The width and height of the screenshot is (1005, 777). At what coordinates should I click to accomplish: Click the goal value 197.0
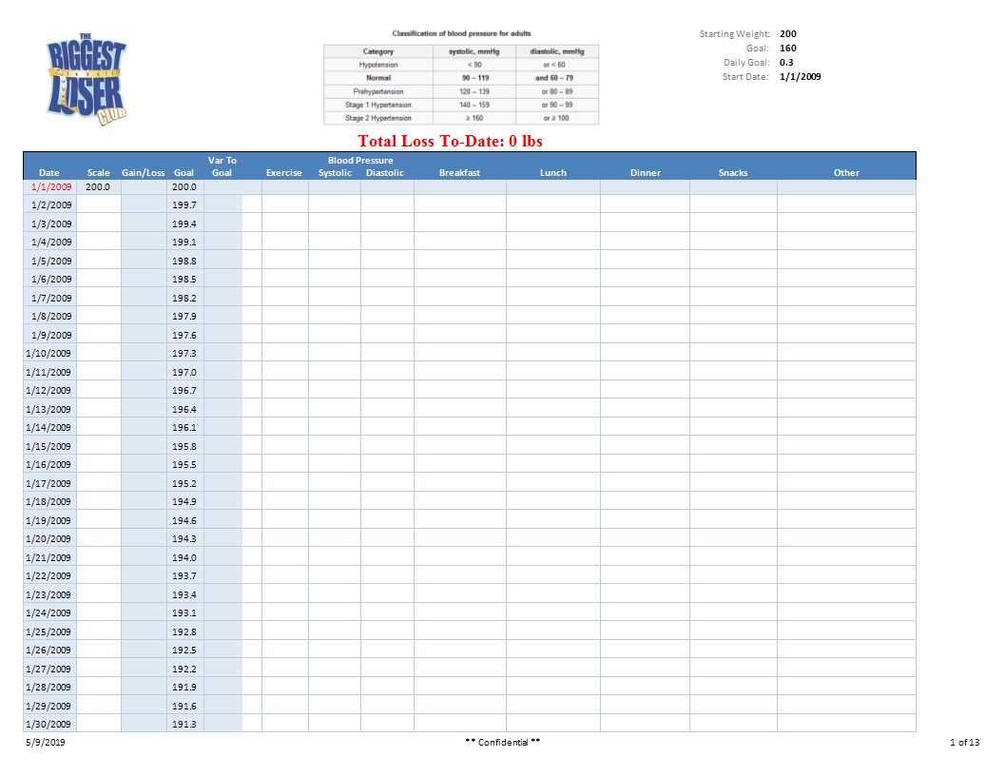click(x=184, y=372)
